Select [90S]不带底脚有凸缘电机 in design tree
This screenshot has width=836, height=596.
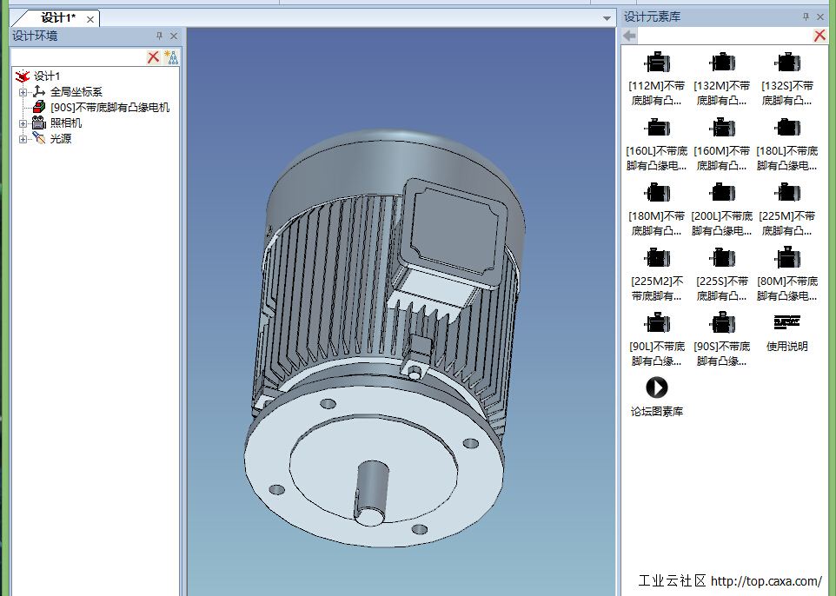point(109,108)
